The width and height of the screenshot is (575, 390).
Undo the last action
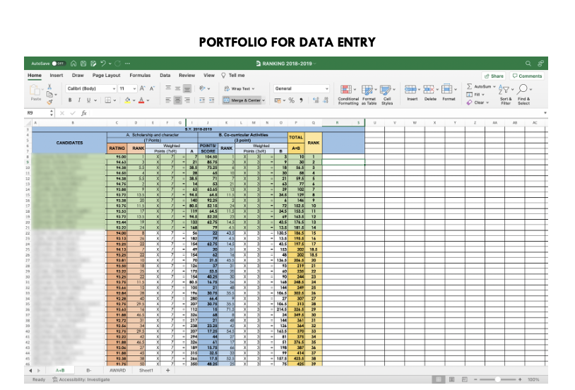[103, 64]
